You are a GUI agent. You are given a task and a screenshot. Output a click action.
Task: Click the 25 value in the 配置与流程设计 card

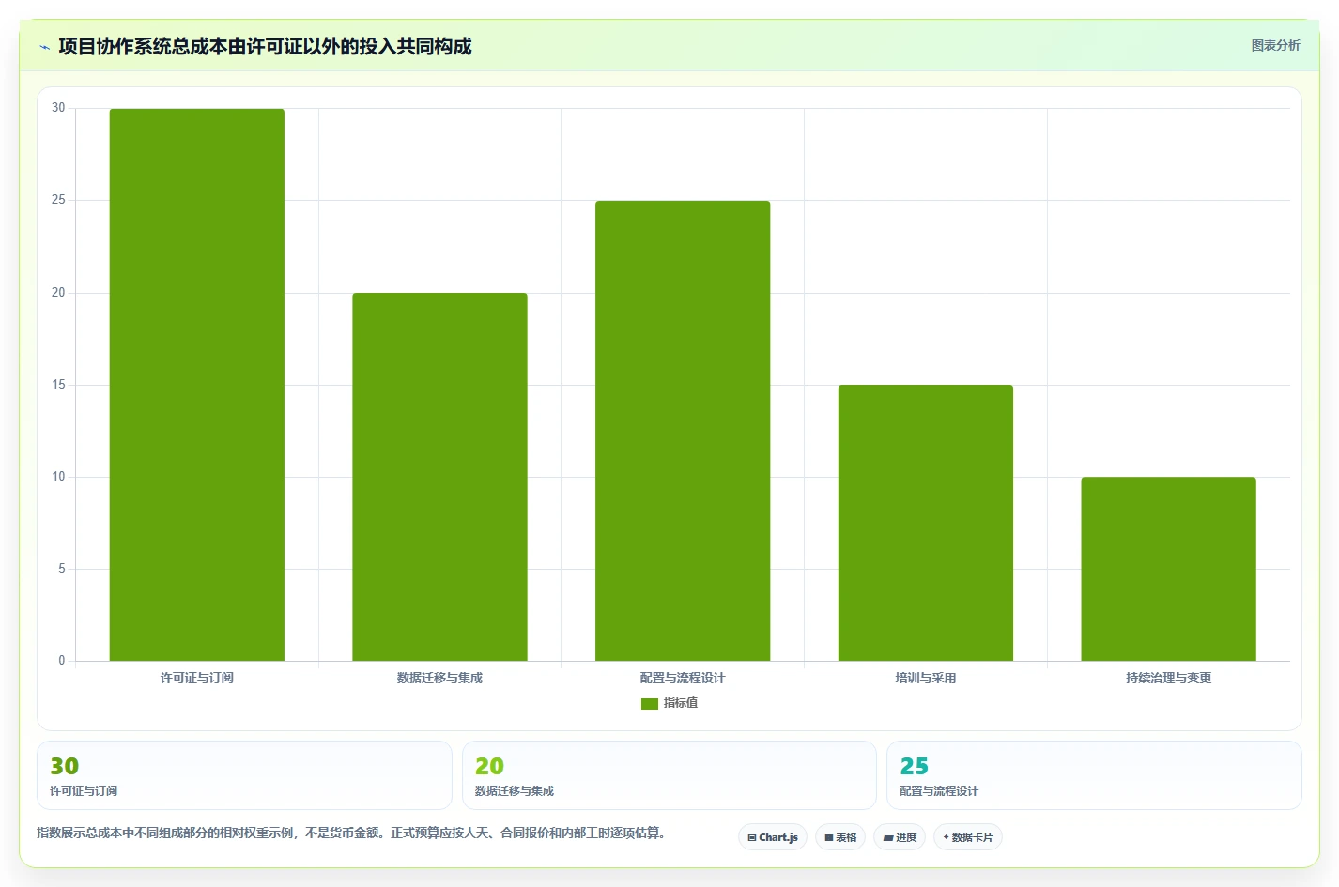(x=915, y=766)
